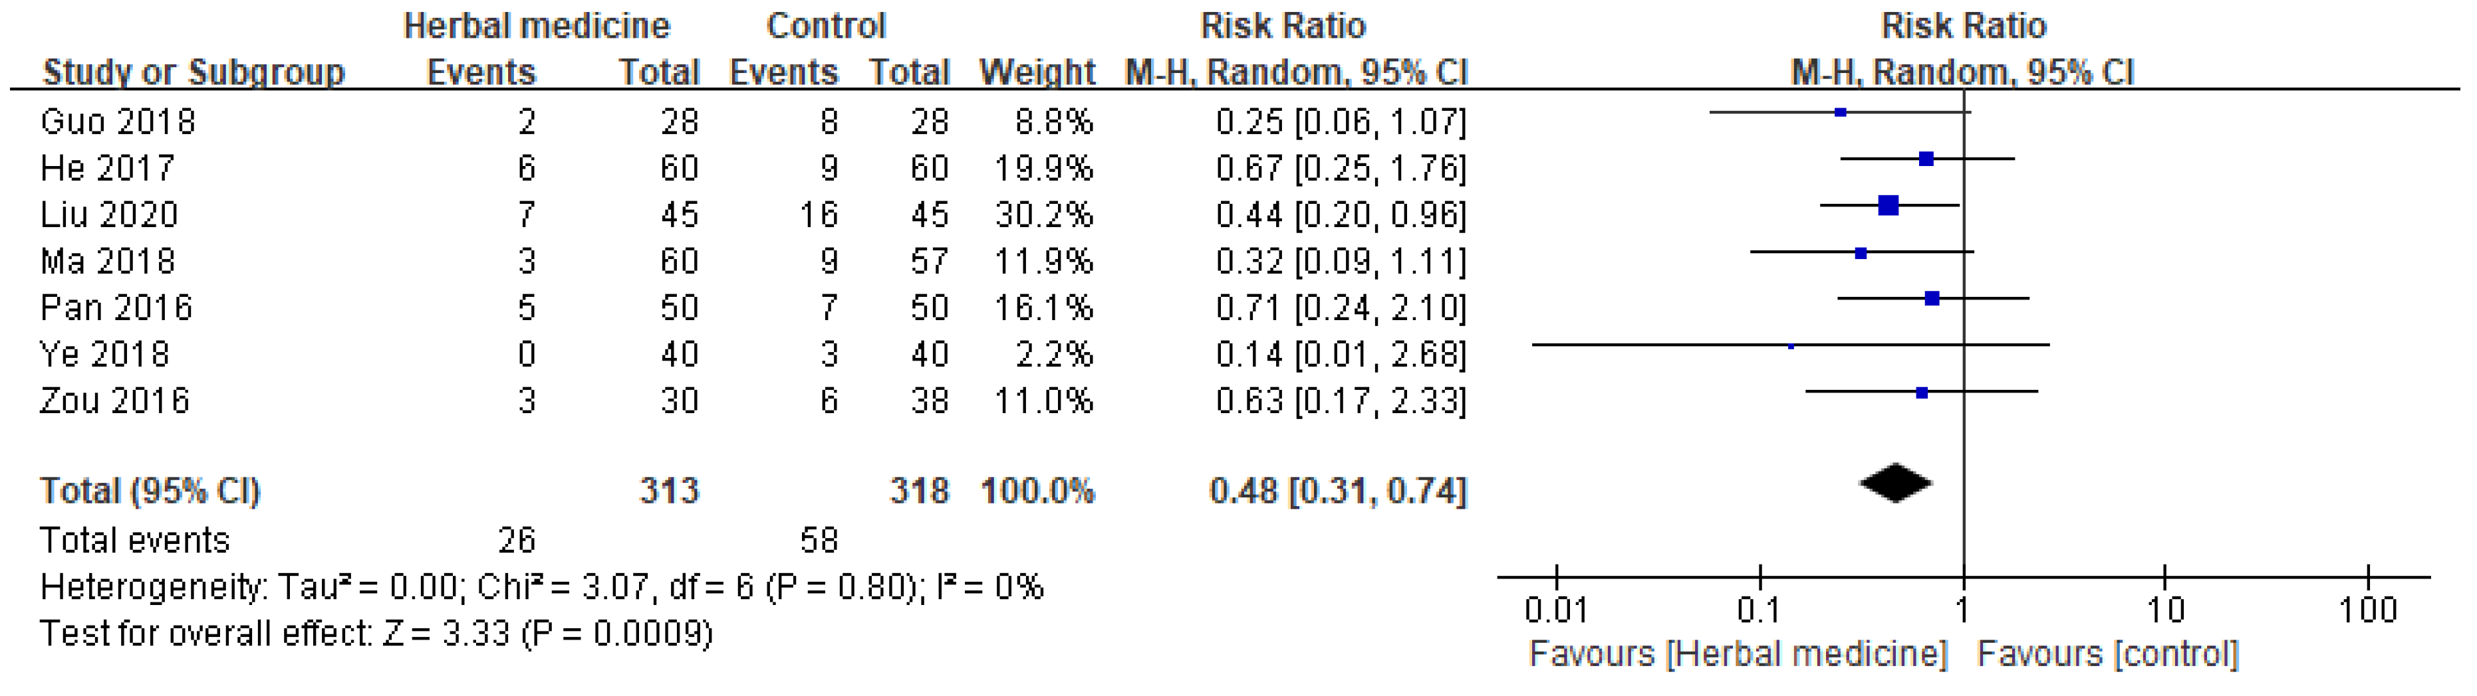Click the Weight column header
Viewport: 2477px width, 696px height.
[x=1037, y=72]
